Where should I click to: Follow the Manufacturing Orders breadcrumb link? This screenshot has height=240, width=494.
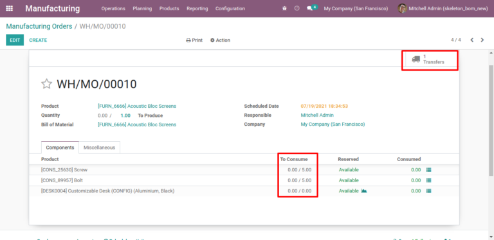pyautogui.click(x=39, y=26)
